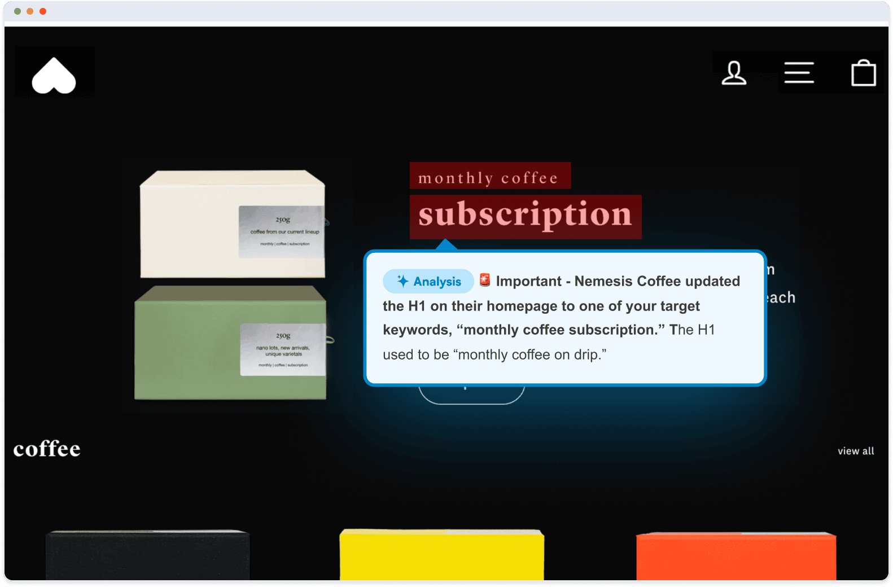Click the orange coffee box product

pos(736,556)
